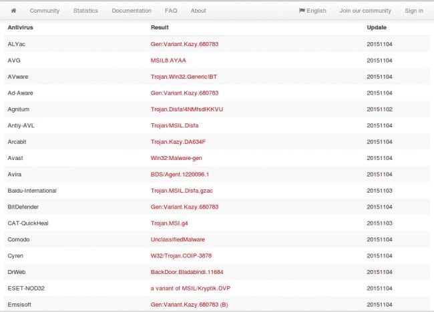The height and width of the screenshot is (312, 434).
Task: Select the AVG result MSIL8.AYAA
Action: (x=168, y=61)
